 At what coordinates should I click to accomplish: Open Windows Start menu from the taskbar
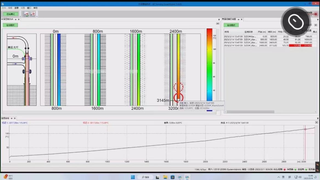[x=133, y=177]
